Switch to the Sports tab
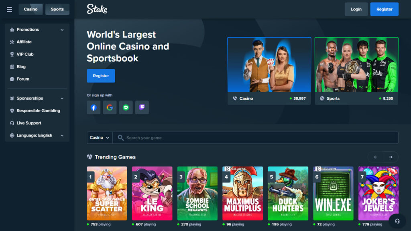 (57, 9)
